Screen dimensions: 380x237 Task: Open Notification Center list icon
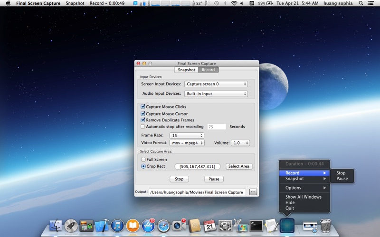370,3
